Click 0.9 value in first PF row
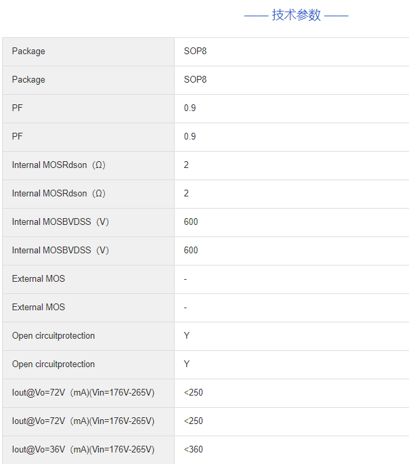Image resolution: width=409 pixels, height=464 pixels. coord(190,108)
